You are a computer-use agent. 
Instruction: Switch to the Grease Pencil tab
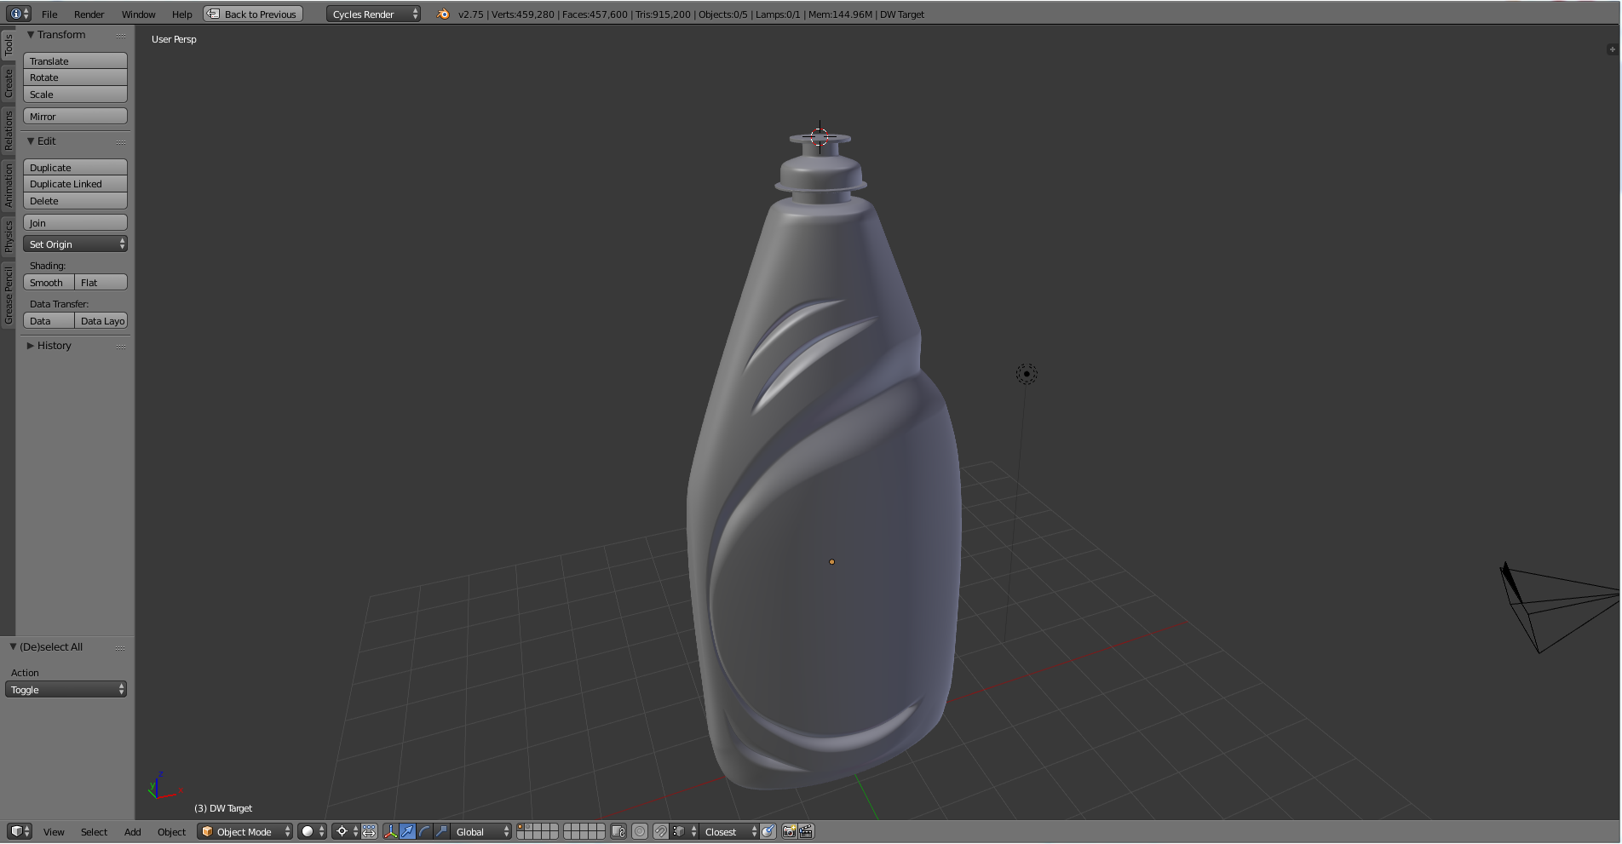pos(8,295)
